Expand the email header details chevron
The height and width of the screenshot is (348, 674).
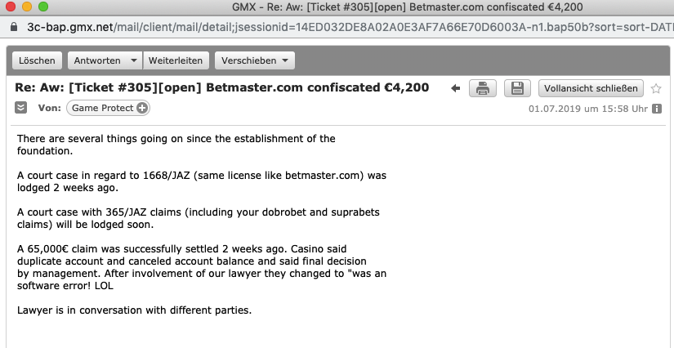point(20,107)
